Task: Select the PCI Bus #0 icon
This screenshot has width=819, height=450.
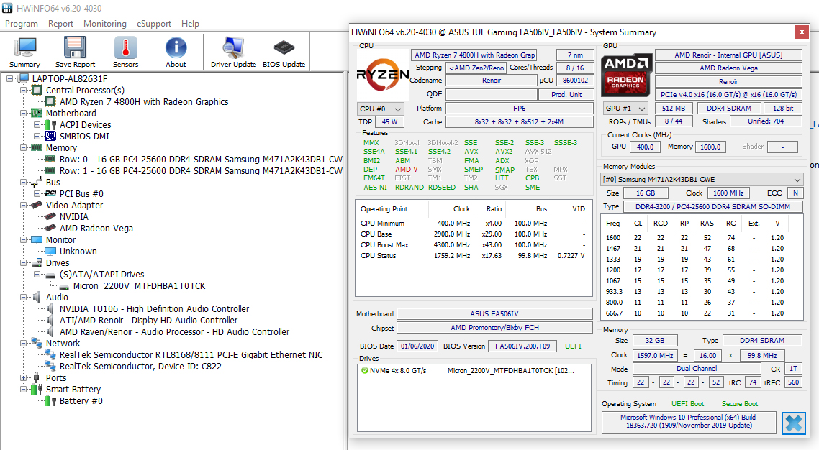Action: click(50, 193)
